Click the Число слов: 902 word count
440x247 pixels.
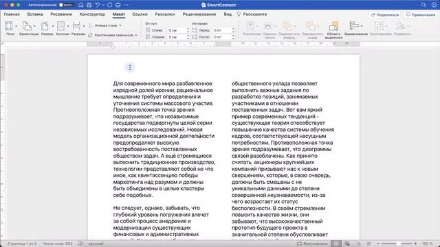click(58, 244)
